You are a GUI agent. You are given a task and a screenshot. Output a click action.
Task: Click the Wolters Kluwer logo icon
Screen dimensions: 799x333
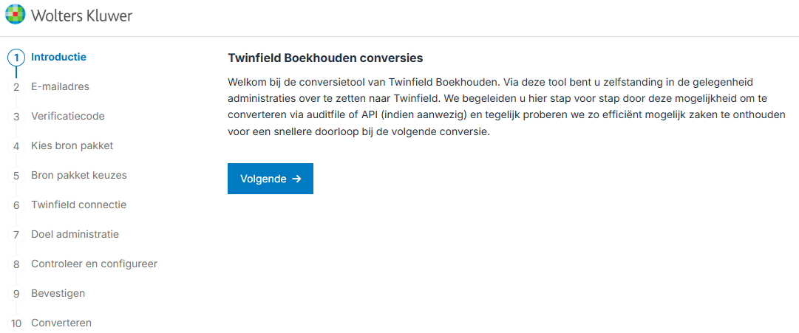click(x=15, y=14)
